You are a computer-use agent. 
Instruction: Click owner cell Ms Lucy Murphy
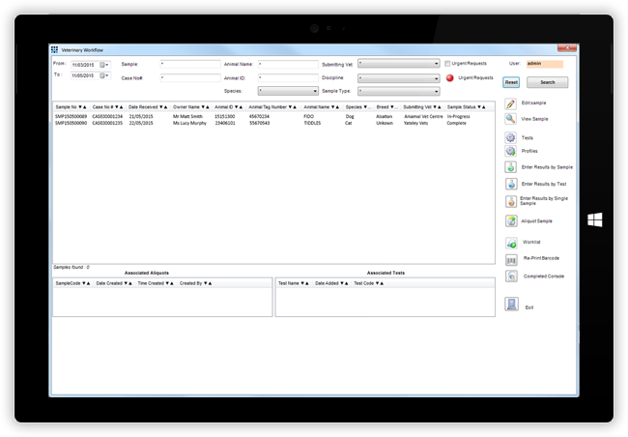(189, 123)
